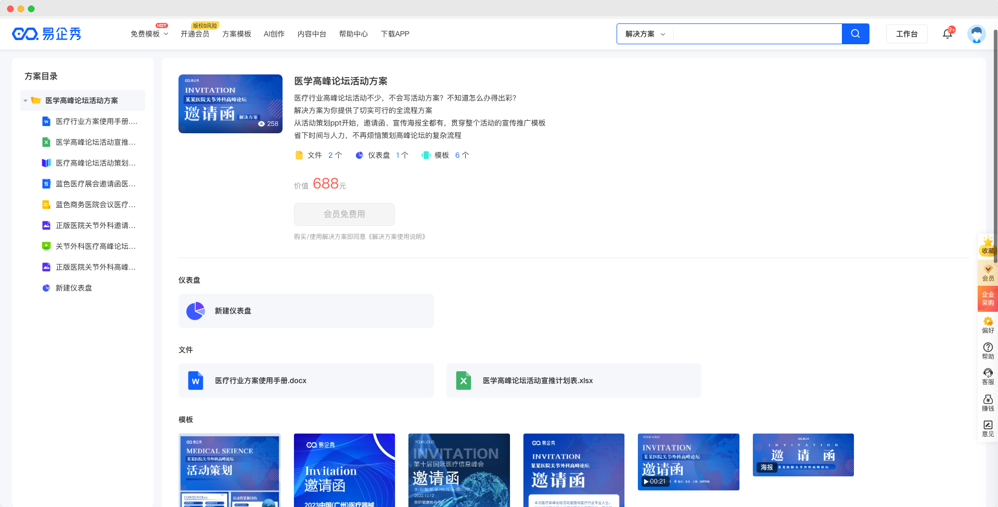998x507 pixels.
Task: Click the book icon for 医疗高峰论坛活动策划
Action: click(x=46, y=163)
